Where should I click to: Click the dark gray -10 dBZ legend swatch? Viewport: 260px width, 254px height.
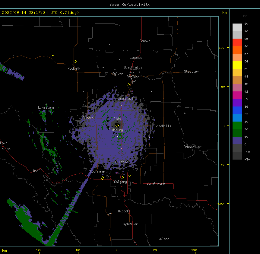237,156
